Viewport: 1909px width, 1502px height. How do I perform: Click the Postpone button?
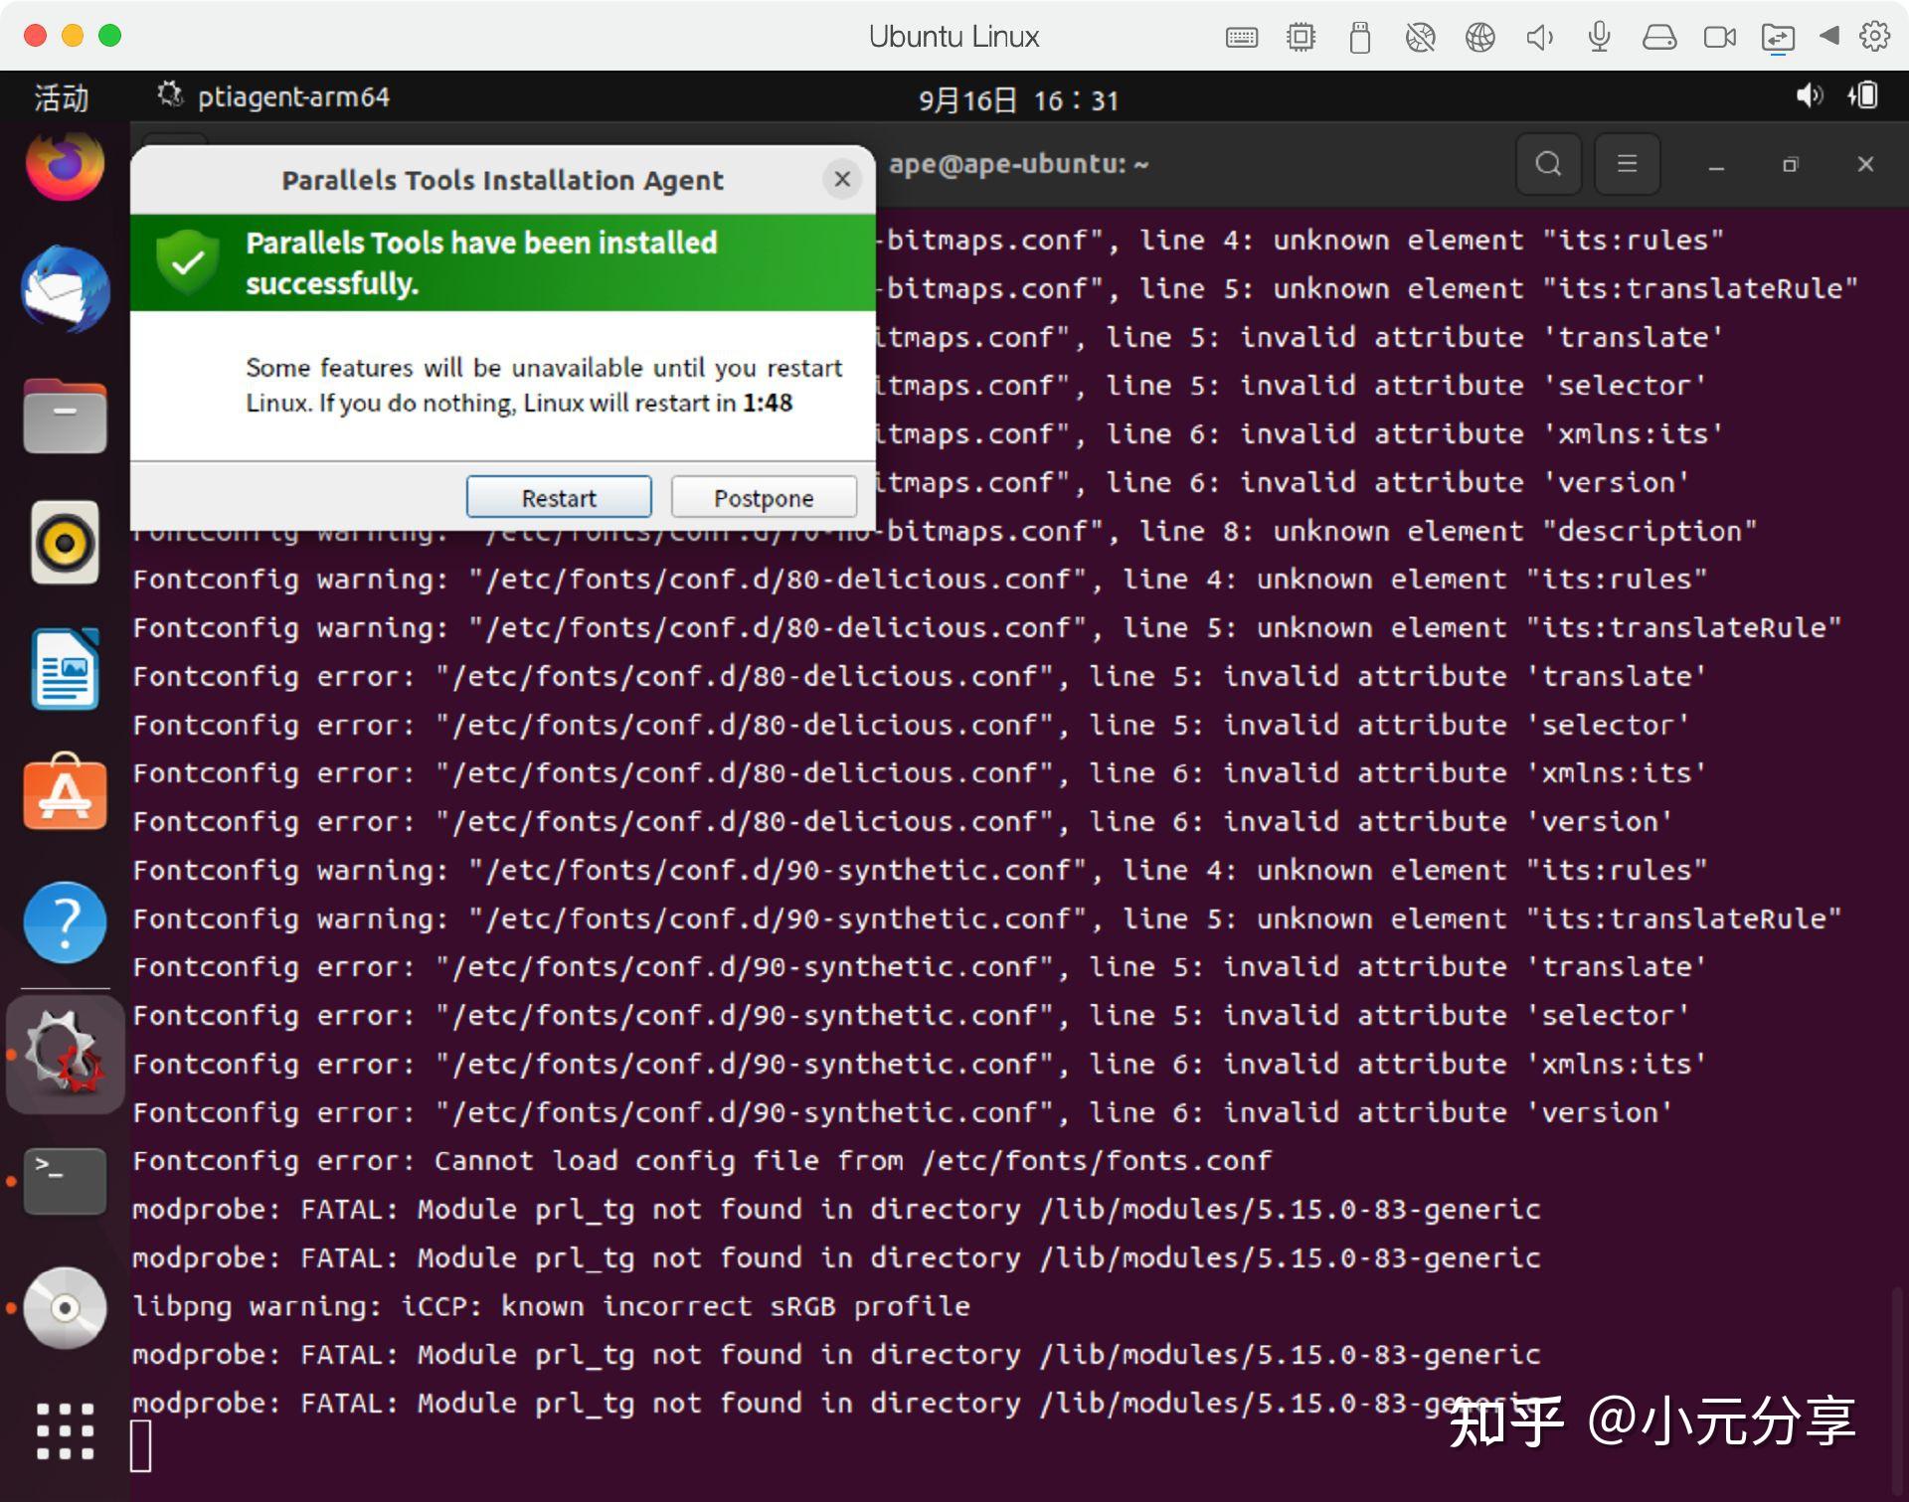pos(763,497)
